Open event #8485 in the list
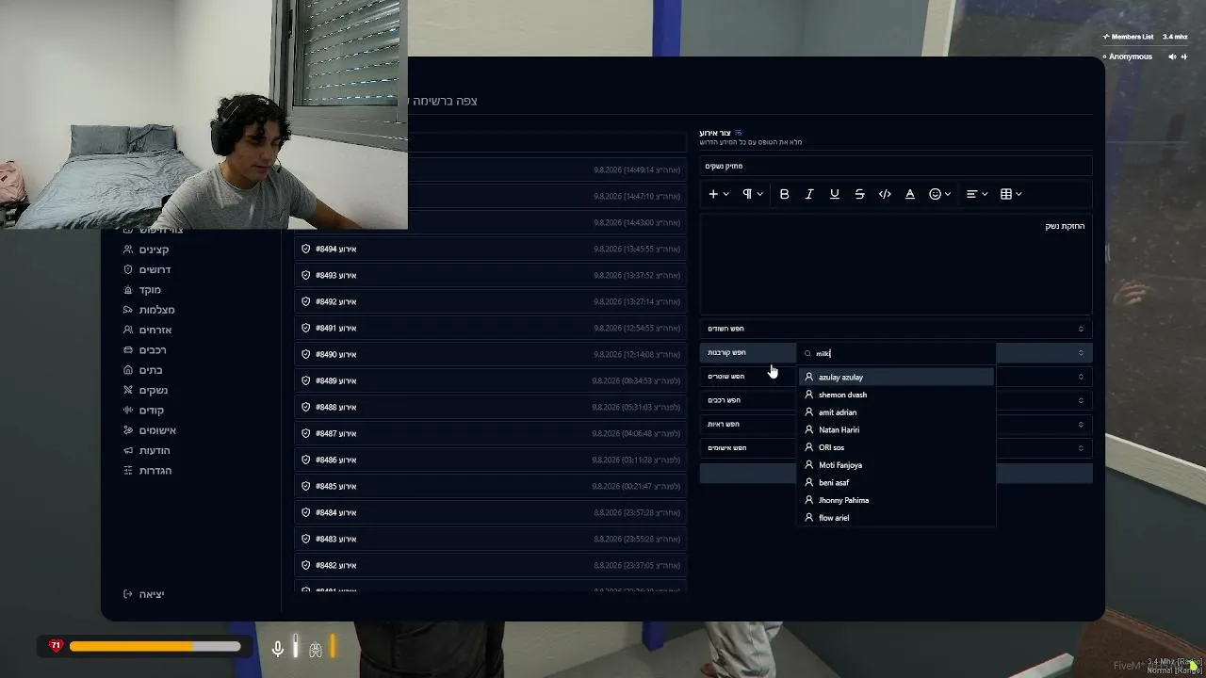Image resolution: width=1206 pixels, height=678 pixels. click(491, 486)
